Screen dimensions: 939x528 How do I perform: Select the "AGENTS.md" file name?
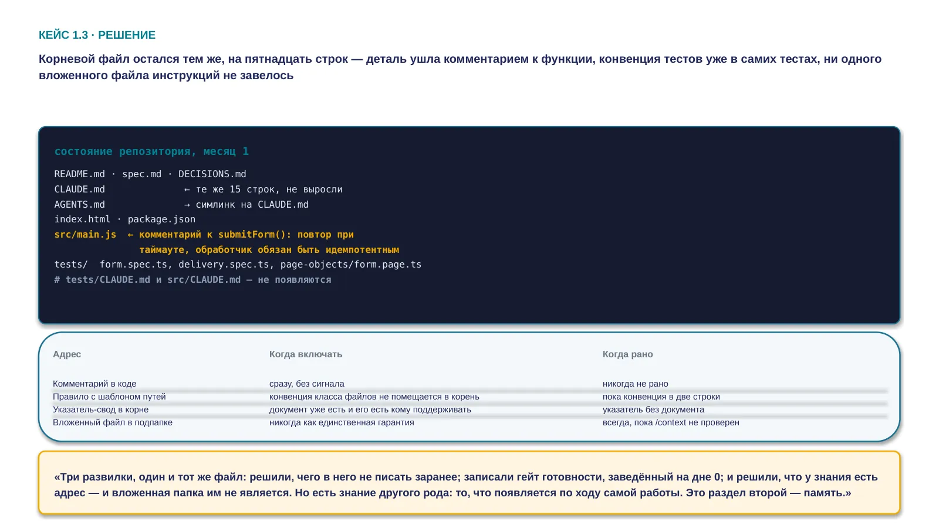click(80, 205)
